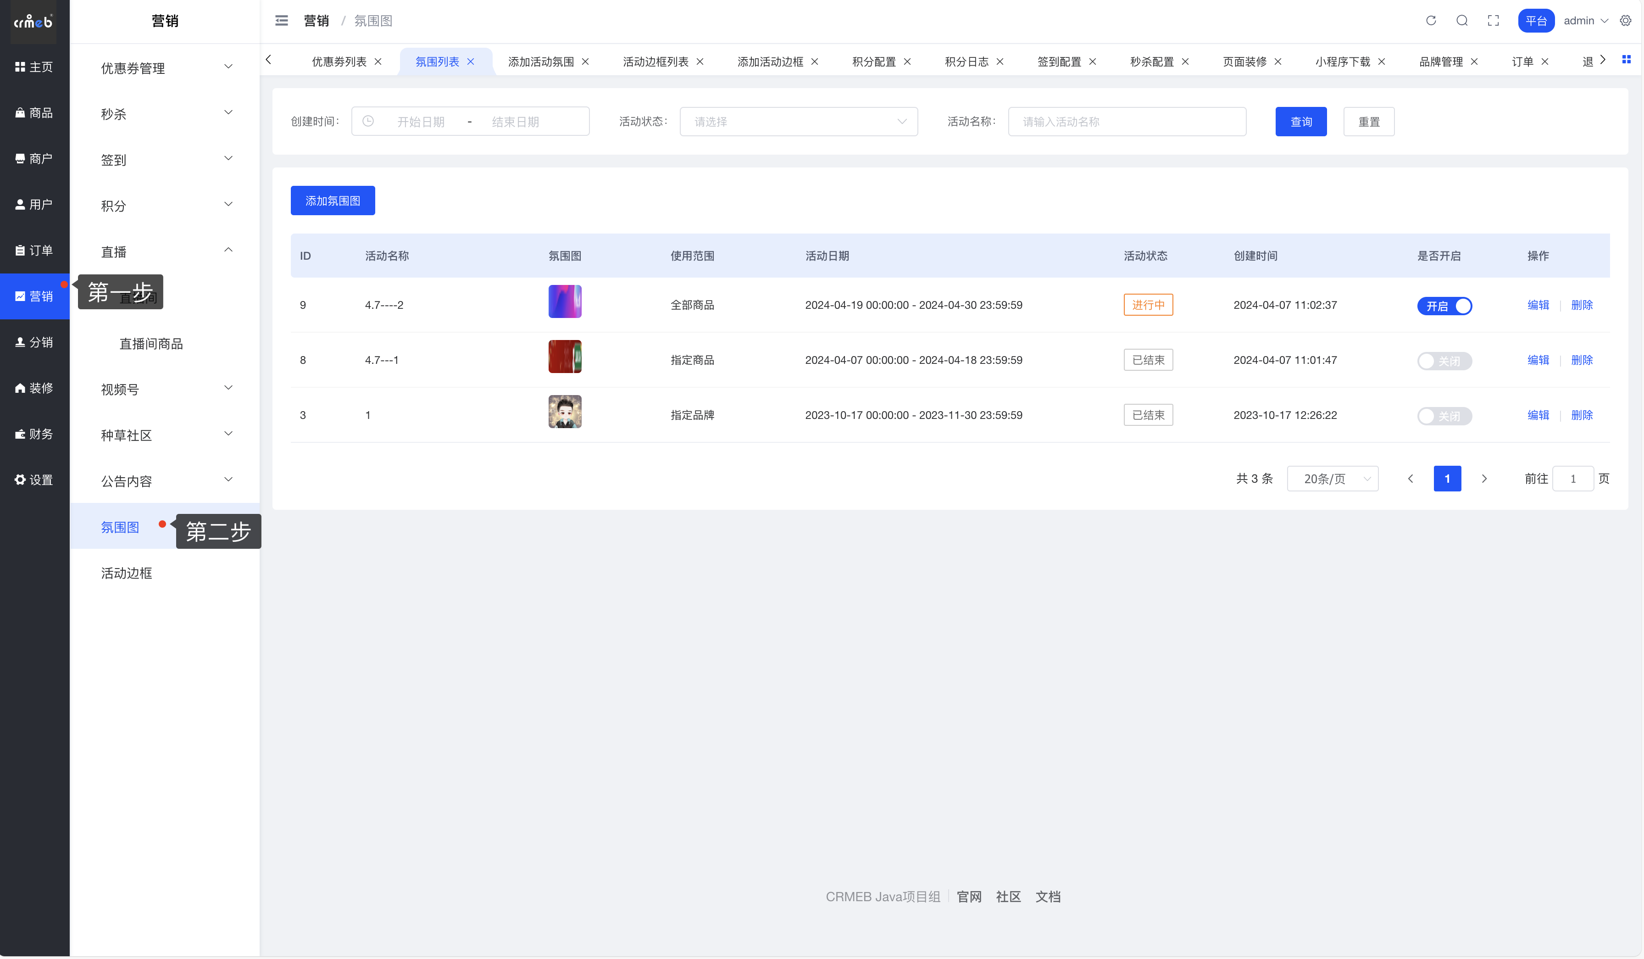Switch to the 积分配置 tab
The height and width of the screenshot is (959, 1644).
(x=873, y=62)
